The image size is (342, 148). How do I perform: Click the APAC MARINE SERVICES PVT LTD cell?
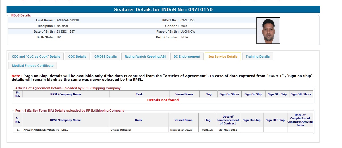click(61, 130)
